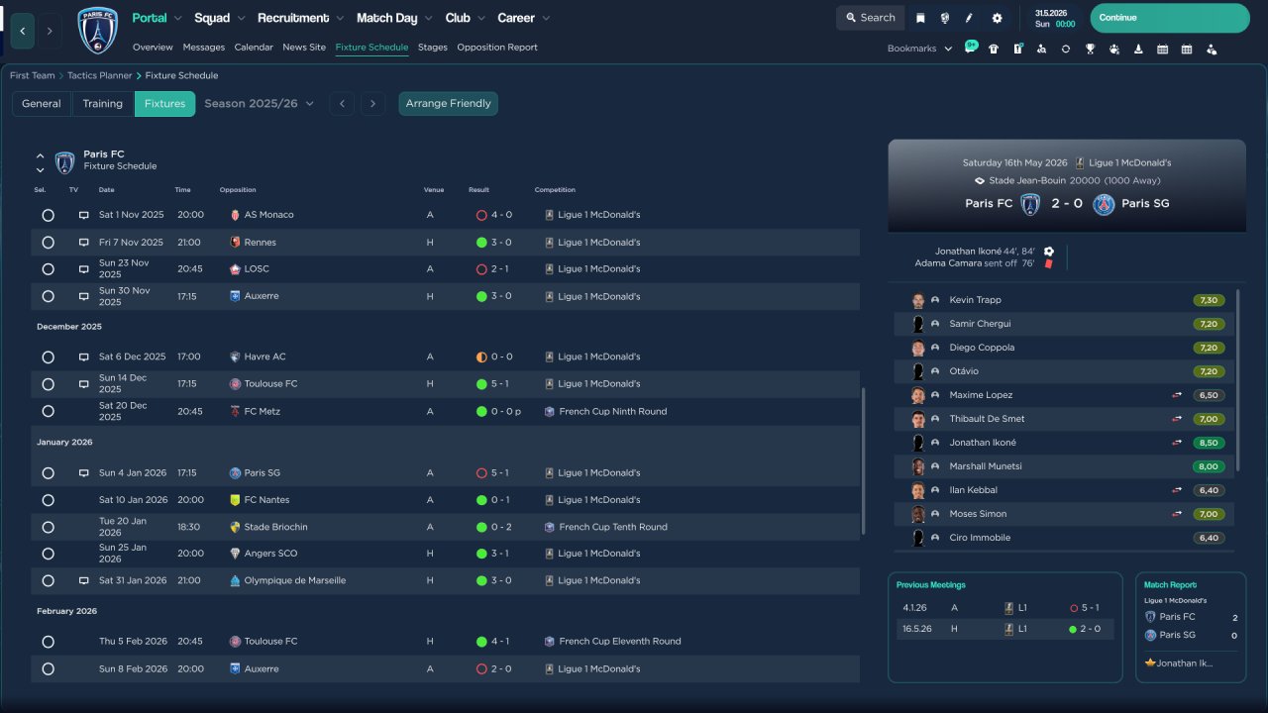The width and height of the screenshot is (1268, 713).
Task: Click the fixture list vertical scrollbar
Action: coord(865,460)
